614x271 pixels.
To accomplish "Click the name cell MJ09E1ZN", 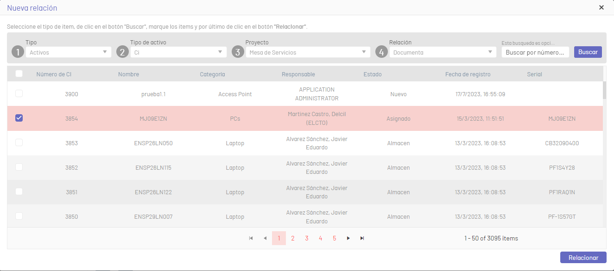I will click(153, 118).
